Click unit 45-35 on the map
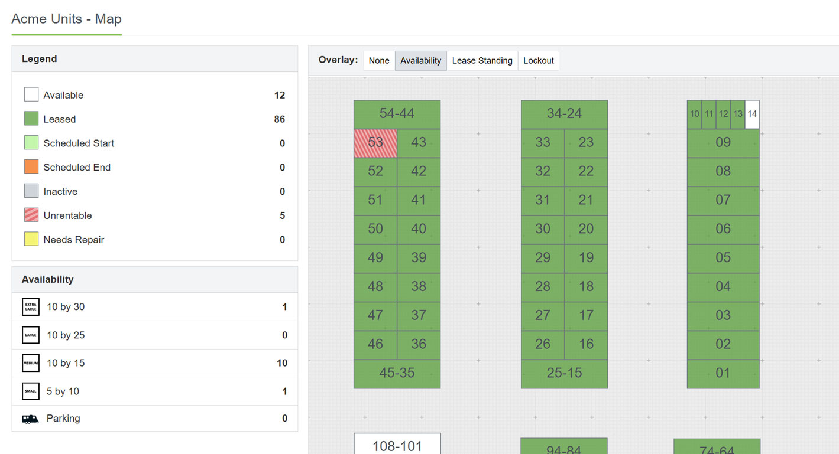839x454 pixels. (397, 374)
